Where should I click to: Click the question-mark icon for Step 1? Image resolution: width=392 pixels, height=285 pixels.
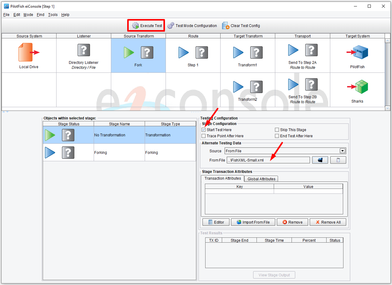tap(202, 53)
